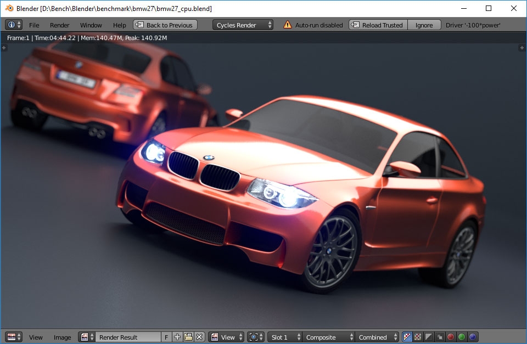
Task: Click the Driver '-100*power' message
Action: click(x=473, y=25)
